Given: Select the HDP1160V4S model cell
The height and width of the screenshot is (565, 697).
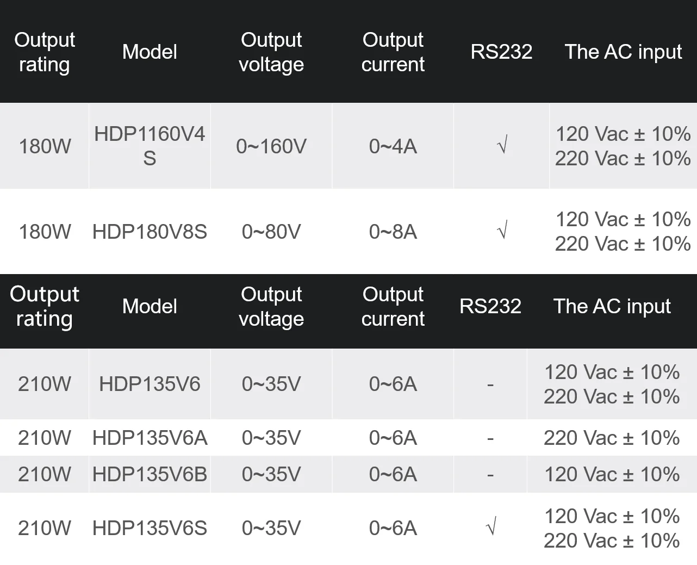Looking at the screenshot, I should (x=150, y=146).
